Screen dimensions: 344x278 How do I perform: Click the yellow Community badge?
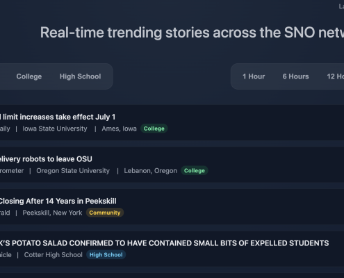click(105, 213)
